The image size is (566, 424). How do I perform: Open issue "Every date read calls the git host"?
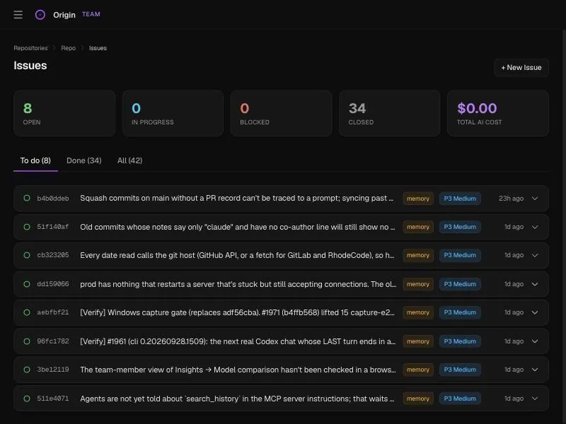[x=237, y=255]
